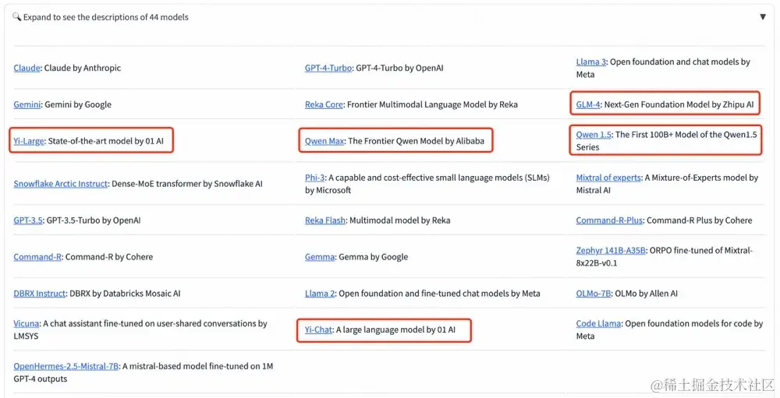Click the Phi-3 model link
This screenshot has height=398, width=780.
315,178
